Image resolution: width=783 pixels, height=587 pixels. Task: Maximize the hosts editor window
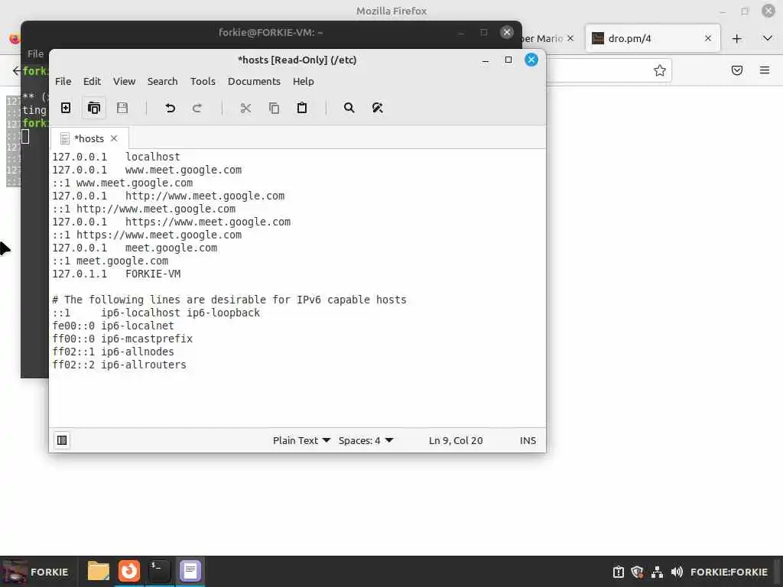pyautogui.click(x=508, y=60)
